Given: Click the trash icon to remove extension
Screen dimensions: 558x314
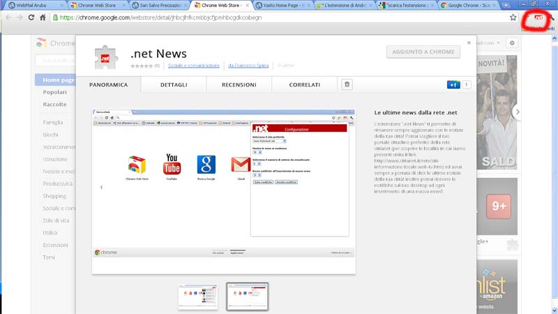Looking at the screenshot, I should pos(347,84).
